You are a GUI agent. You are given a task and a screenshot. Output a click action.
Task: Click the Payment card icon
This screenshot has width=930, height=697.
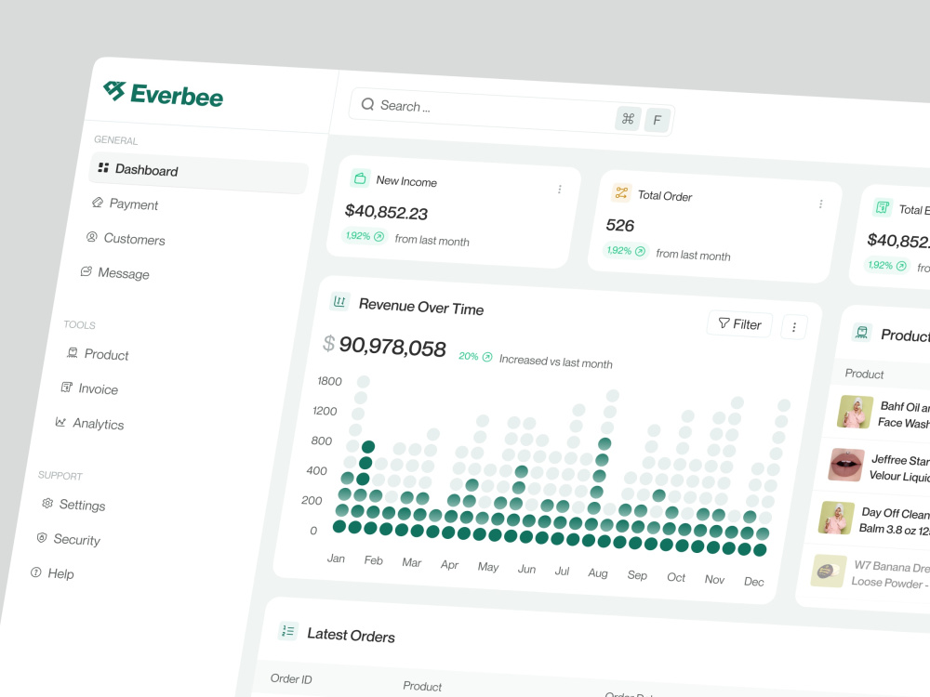tap(98, 202)
